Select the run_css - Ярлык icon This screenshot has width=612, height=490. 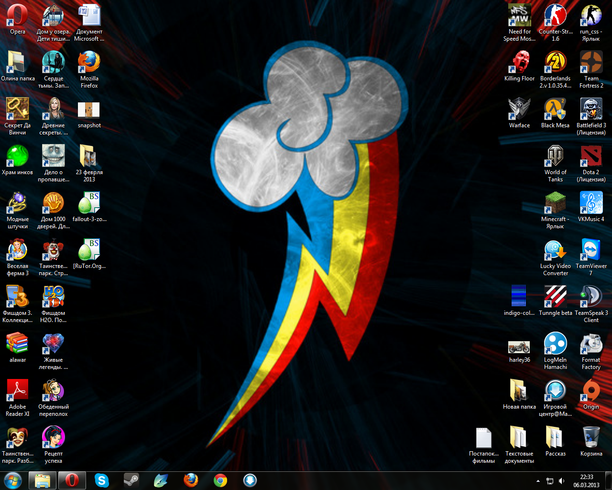click(591, 22)
